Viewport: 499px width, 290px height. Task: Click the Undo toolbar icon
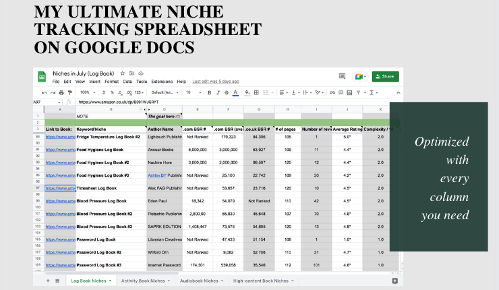tap(44, 92)
